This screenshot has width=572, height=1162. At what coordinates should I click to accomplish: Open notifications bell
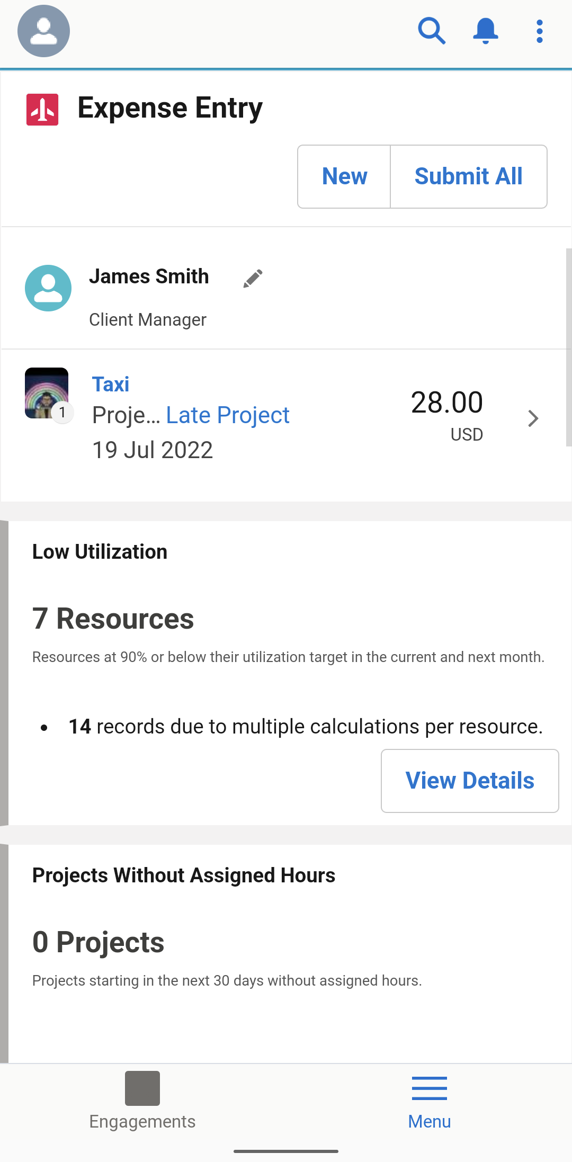[x=485, y=31]
